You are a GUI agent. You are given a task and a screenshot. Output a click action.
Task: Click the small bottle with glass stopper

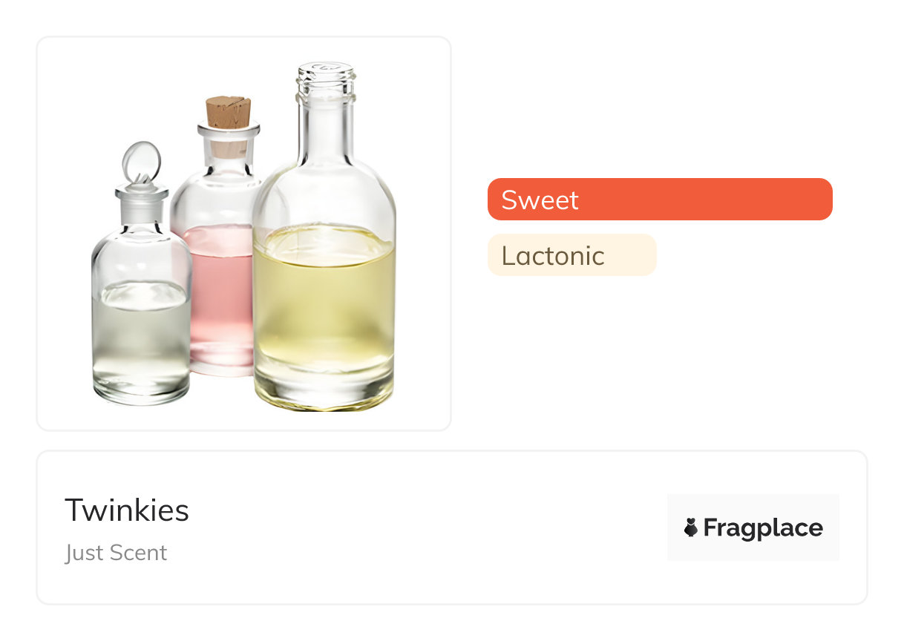pos(141,312)
